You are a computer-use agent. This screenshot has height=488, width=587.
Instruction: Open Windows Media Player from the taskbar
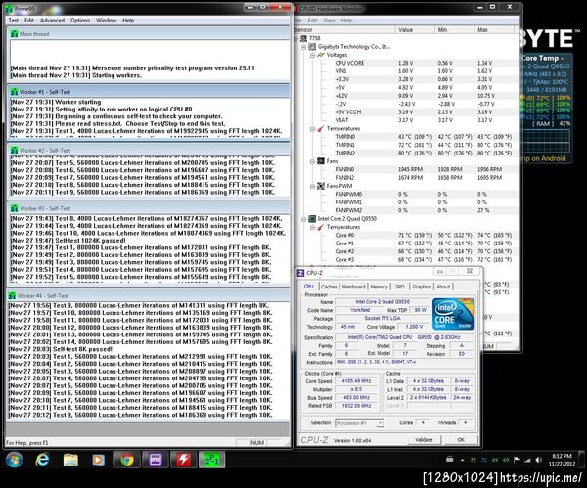point(98,460)
